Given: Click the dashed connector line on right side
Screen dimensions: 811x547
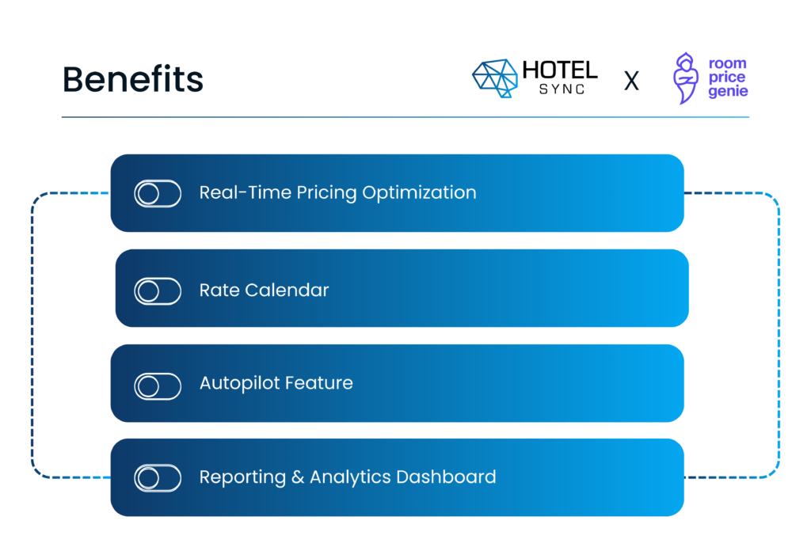Looking at the screenshot, I should point(779,335).
